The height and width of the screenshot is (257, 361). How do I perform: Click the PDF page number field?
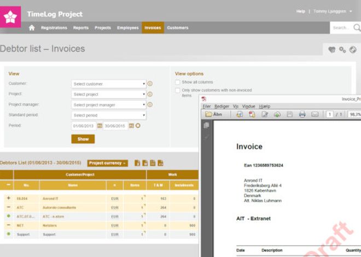330,114
